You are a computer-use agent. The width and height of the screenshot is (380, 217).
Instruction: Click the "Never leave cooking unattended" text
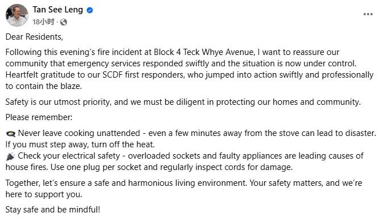pyautogui.click(x=79, y=133)
